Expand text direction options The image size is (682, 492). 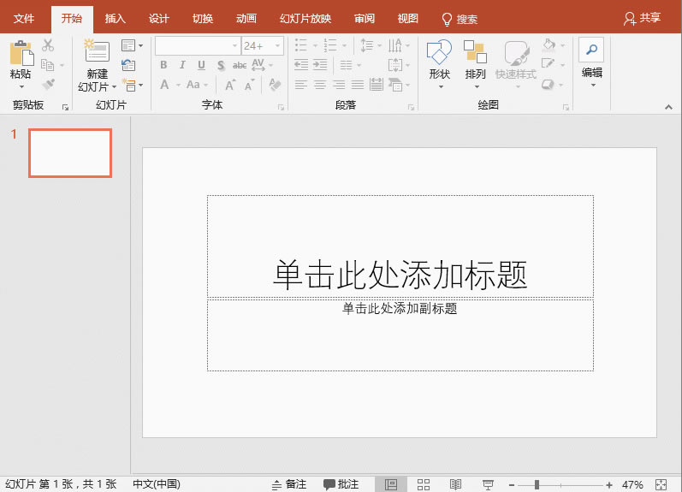pos(407,45)
